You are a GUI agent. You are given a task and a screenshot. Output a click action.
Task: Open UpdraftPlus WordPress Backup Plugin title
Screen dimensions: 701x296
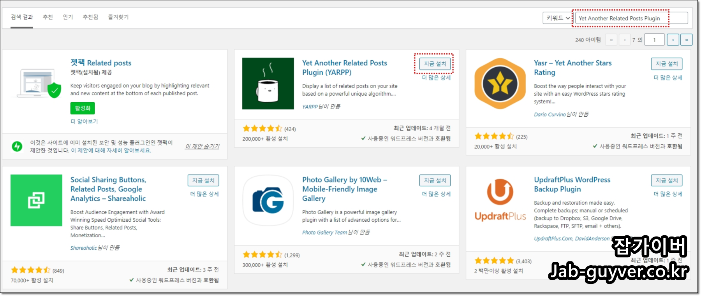(x=572, y=184)
